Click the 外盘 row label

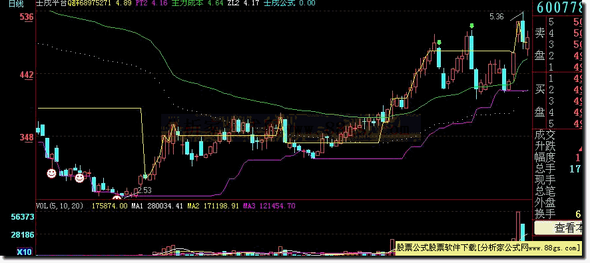tap(545, 202)
